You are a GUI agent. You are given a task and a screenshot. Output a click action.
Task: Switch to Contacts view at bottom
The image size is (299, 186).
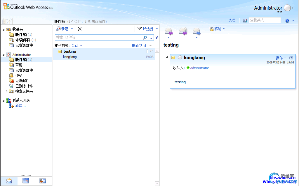pos(43,181)
